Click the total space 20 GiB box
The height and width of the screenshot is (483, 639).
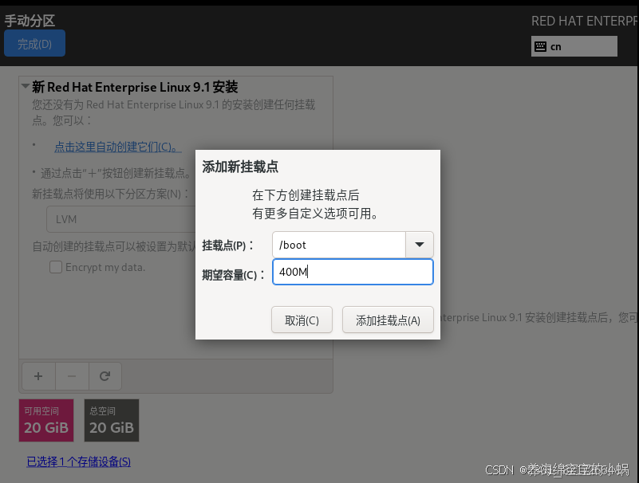tap(112, 420)
